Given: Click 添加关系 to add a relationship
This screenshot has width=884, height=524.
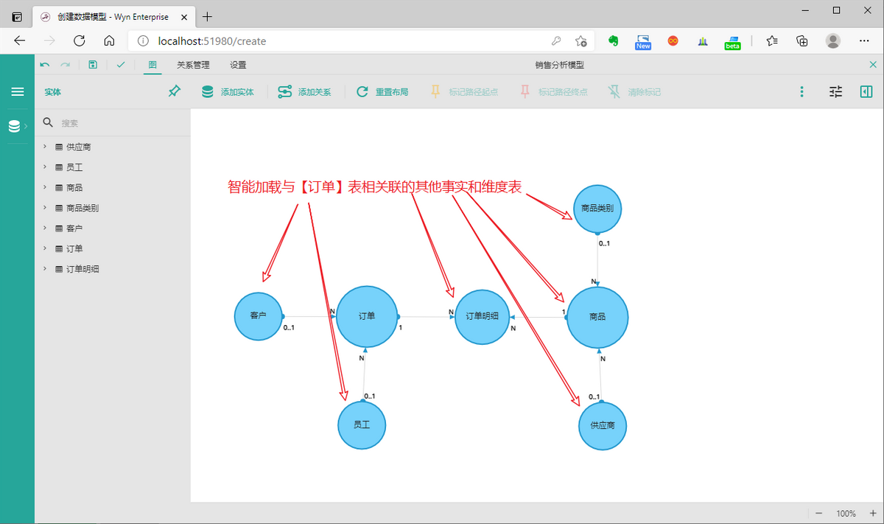Looking at the screenshot, I should coord(304,92).
